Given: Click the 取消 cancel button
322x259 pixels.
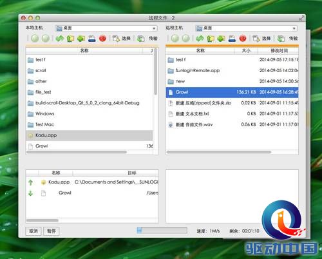Looking at the screenshot, I should point(33,231).
